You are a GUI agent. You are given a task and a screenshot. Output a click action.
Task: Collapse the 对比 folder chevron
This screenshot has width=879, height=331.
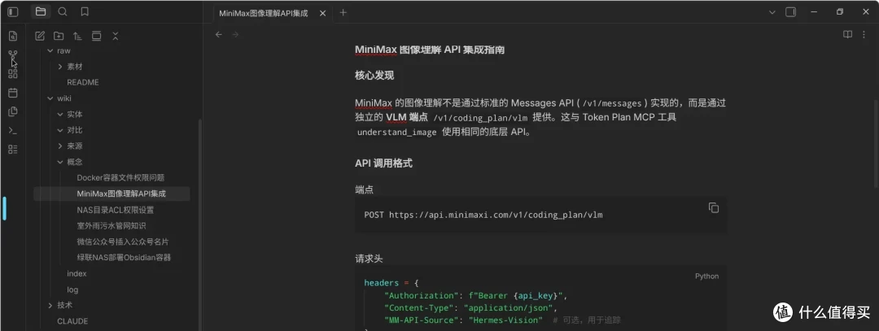point(60,130)
